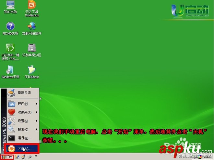Select 搜索(C) in the start menu
The width and height of the screenshot is (214, 160).
(x=23, y=129)
